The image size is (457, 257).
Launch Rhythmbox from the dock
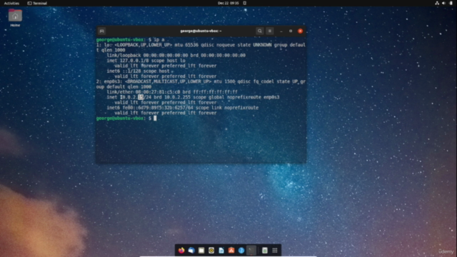211,251
